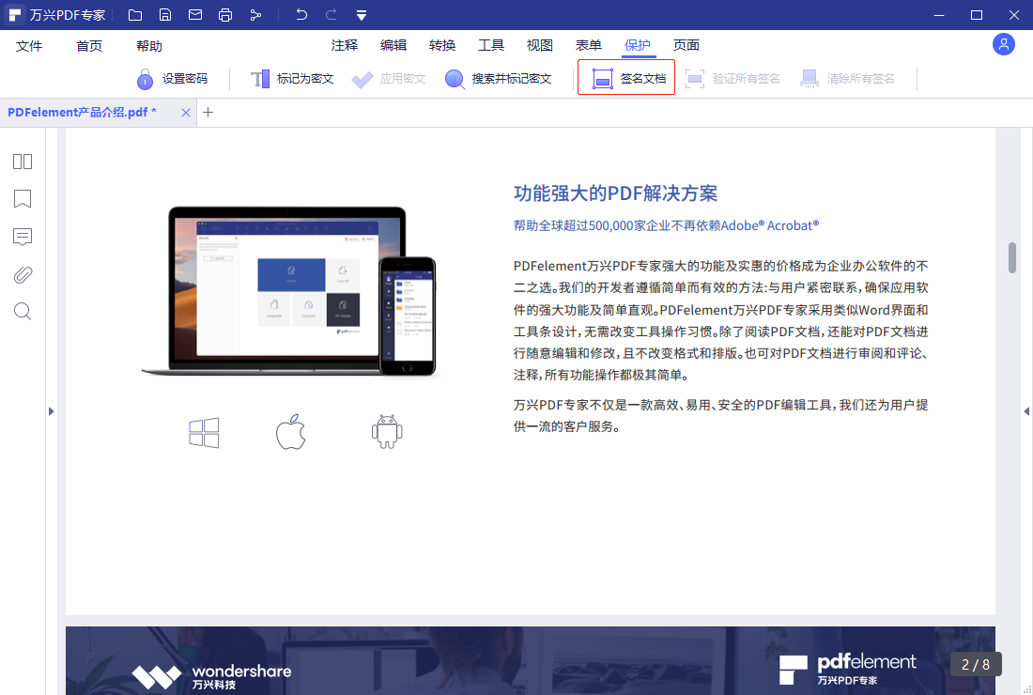Image resolution: width=1033 pixels, height=695 pixels.
Task: Click the Save document icon
Action: (164, 14)
